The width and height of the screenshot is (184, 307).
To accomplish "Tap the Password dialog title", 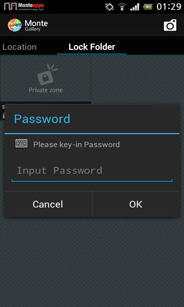I will click(42, 119).
